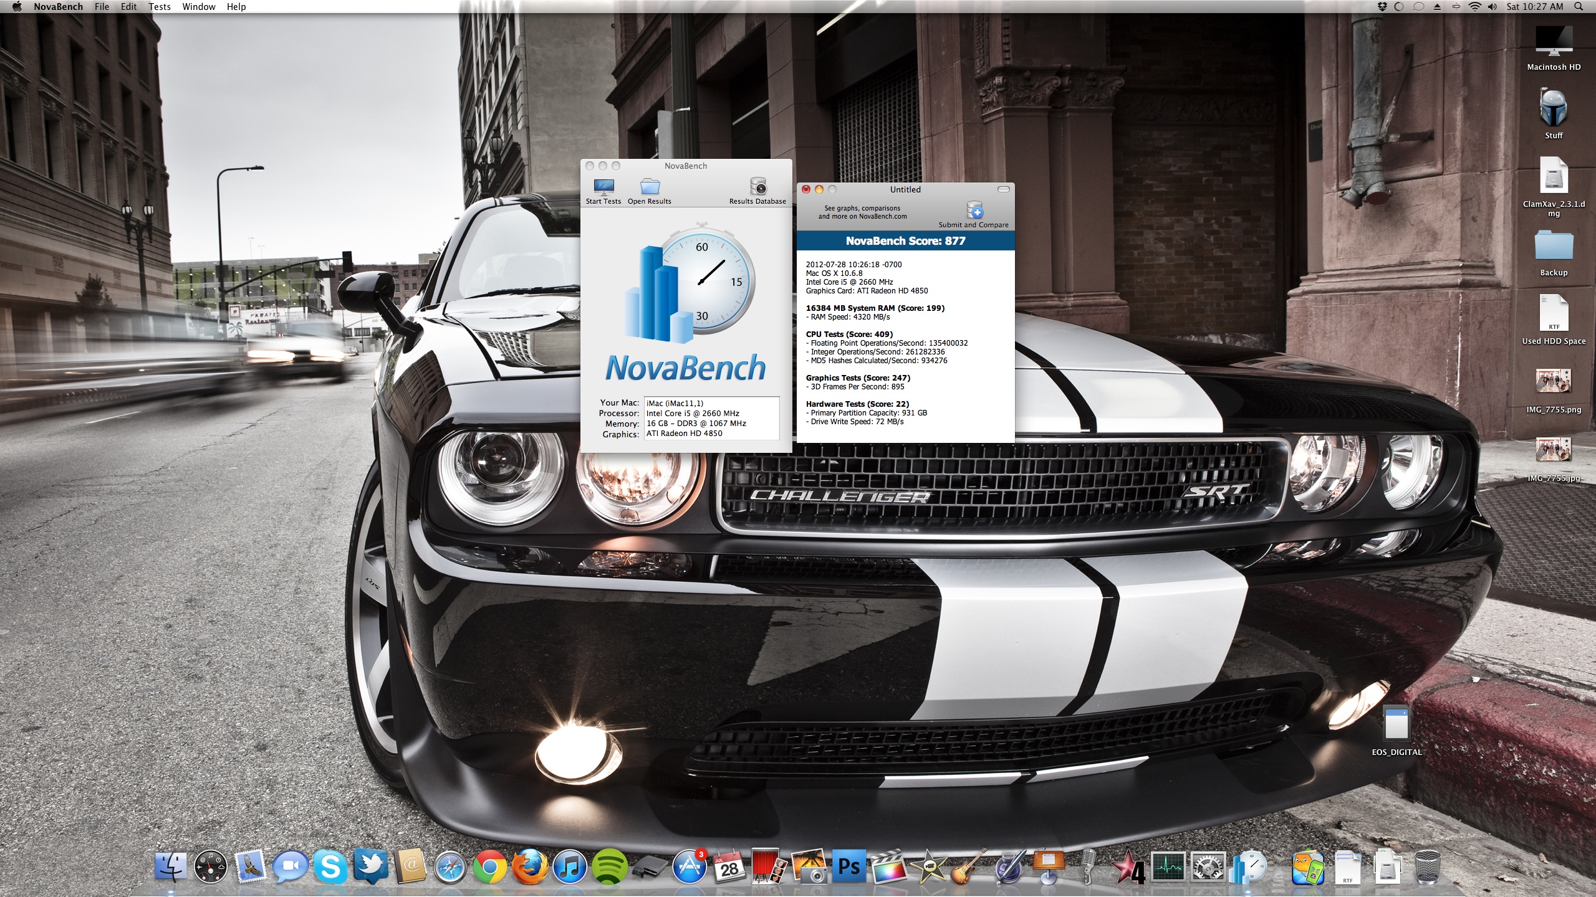The height and width of the screenshot is (897, 1596).
Task: Click the Open Results folder icon
Action: pos(650,187)
